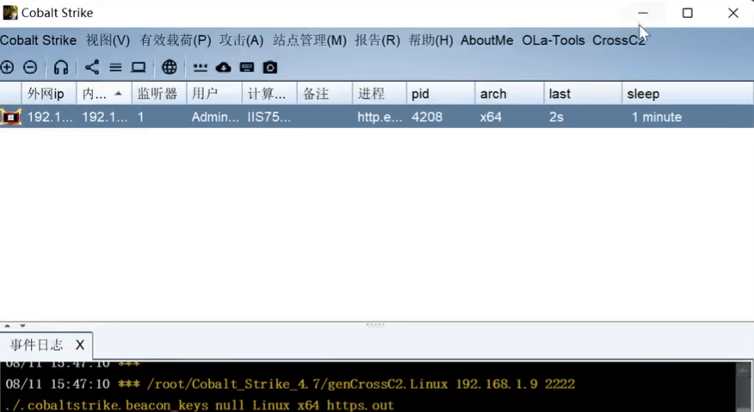Open the 攻击(A) menu
The width and height of the screenshot is (754, 412).
(241, 40)
